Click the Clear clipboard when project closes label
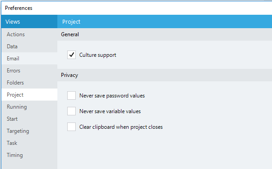The width and height of the screenshot is (272, 169). [121, 127]
